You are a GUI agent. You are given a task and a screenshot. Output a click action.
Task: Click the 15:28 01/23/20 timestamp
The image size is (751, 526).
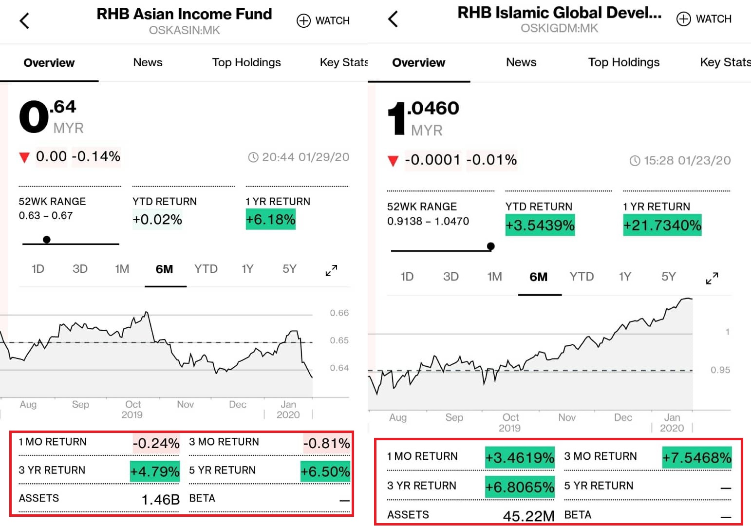(x=680, y=160)
